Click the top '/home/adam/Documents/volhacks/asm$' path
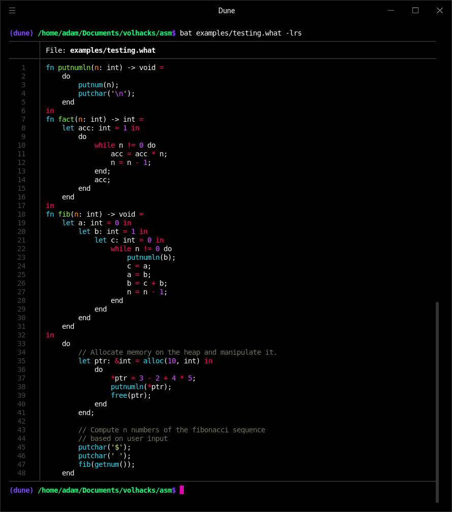 [x=107, y=33]
